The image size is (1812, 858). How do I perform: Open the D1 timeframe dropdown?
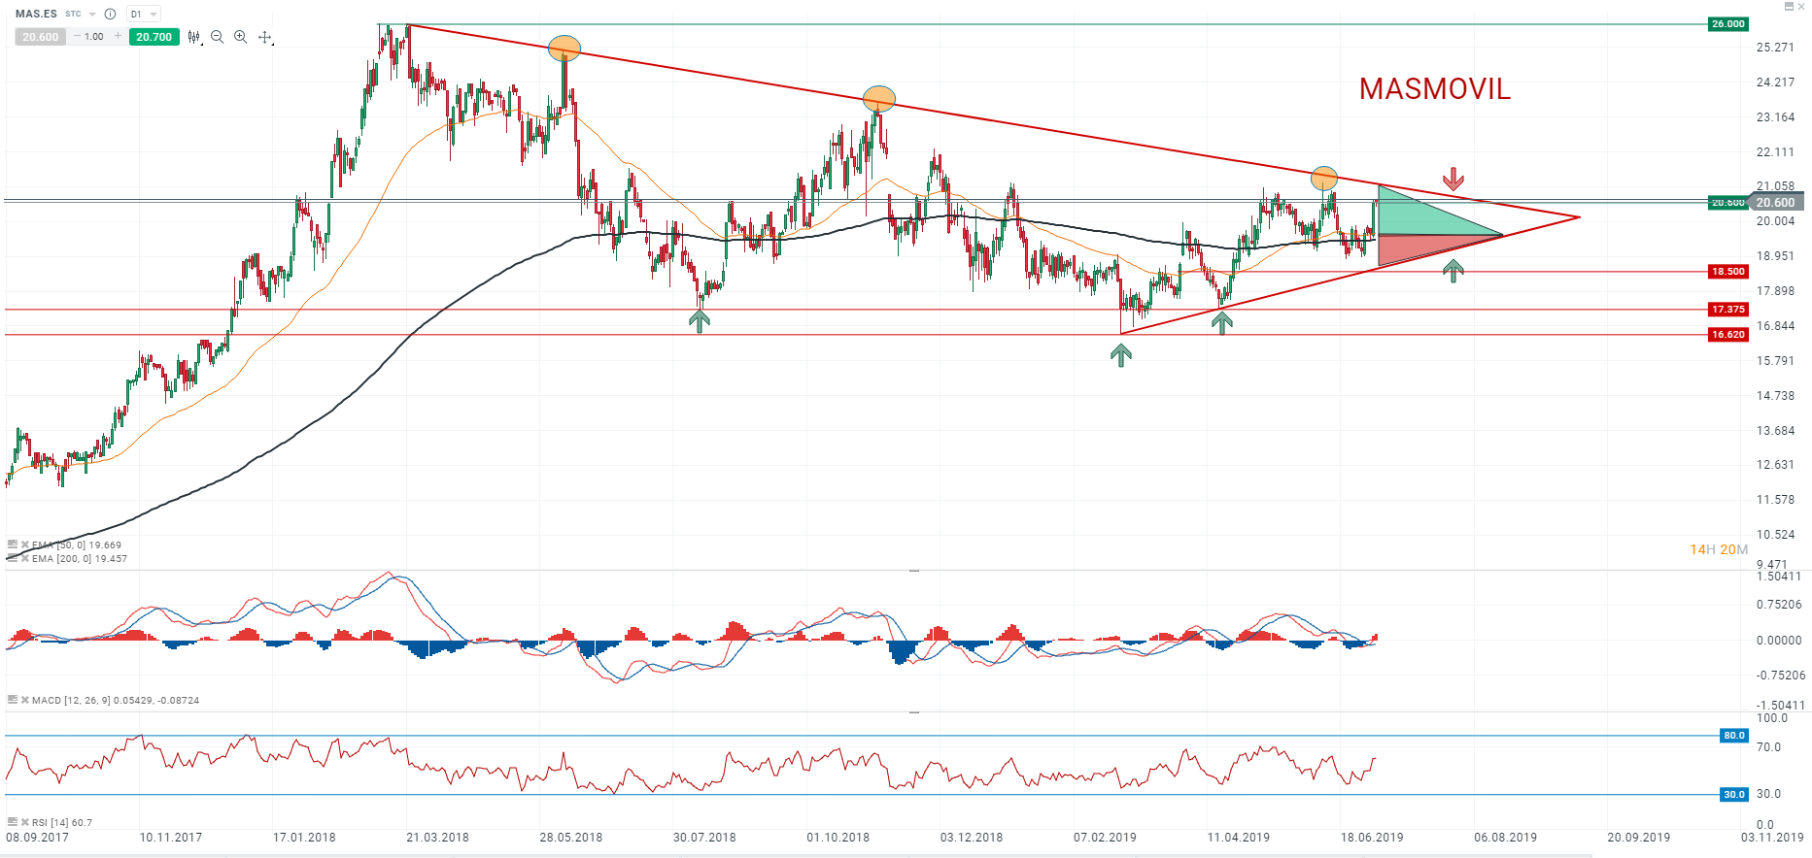click(144, 15)
